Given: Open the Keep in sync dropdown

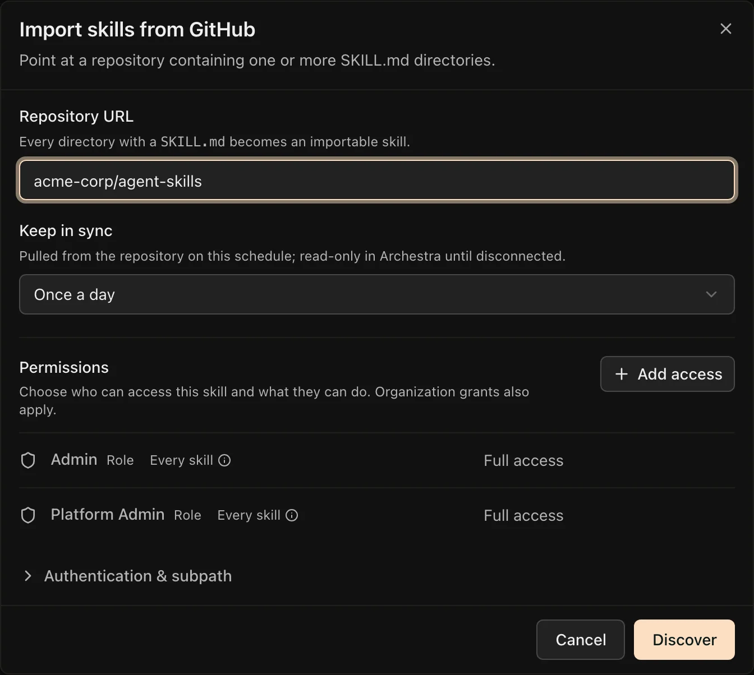Looking at the screenshot, I should [377, 294].
